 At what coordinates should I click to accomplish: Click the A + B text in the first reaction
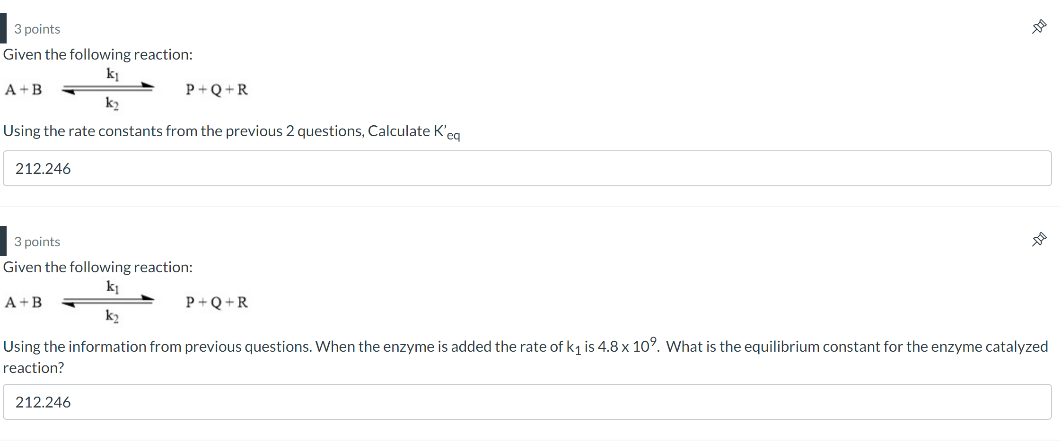point(24,90)
